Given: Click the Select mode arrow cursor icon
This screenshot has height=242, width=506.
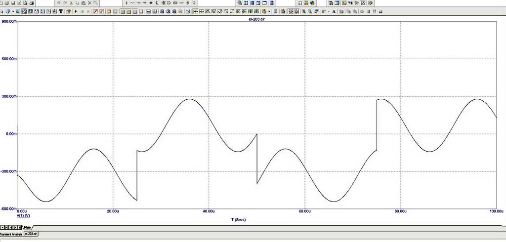Looking at the screenshot, I should 2,11.
